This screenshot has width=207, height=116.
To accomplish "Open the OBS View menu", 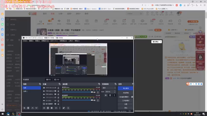I will 37,41.
